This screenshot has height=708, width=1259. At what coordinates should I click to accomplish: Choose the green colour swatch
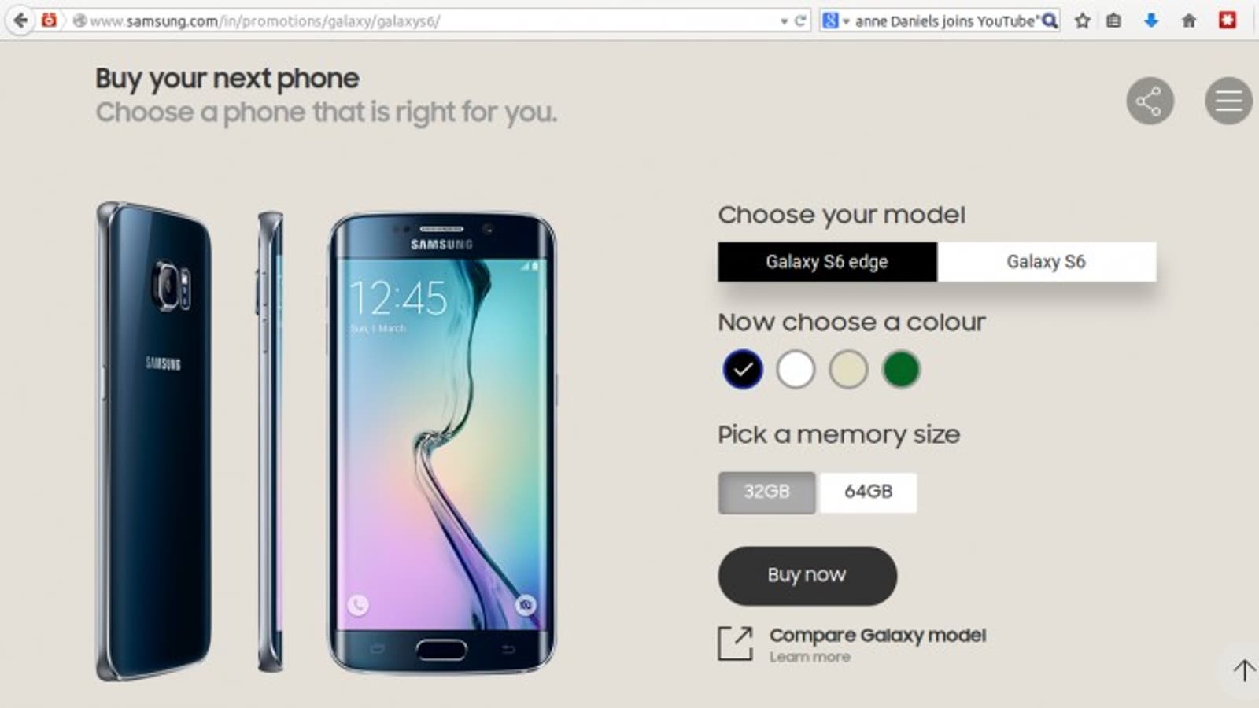[901, 370]
